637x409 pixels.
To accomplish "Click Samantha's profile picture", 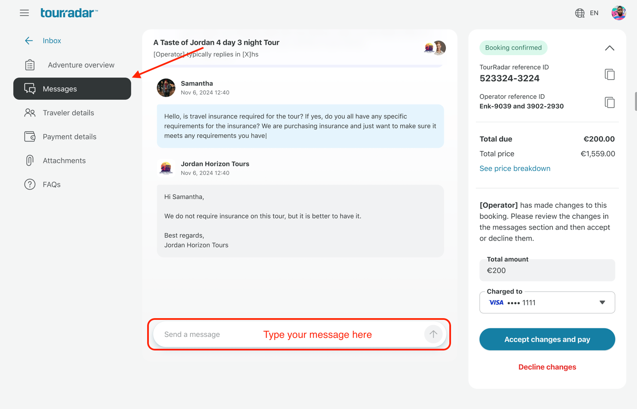I will click(166, 88).
